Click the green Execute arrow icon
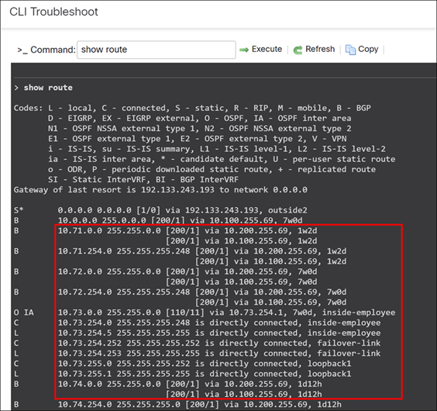437x411 pixels. coord(244,50)
